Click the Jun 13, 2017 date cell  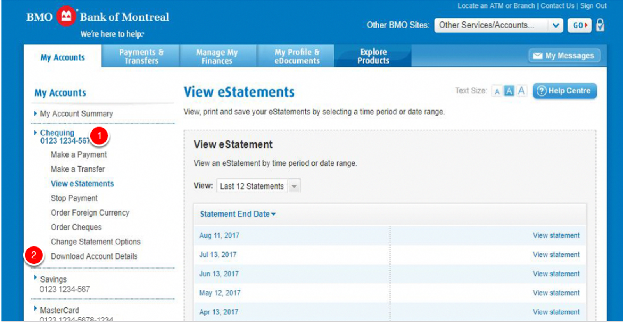tap(219, 274)
